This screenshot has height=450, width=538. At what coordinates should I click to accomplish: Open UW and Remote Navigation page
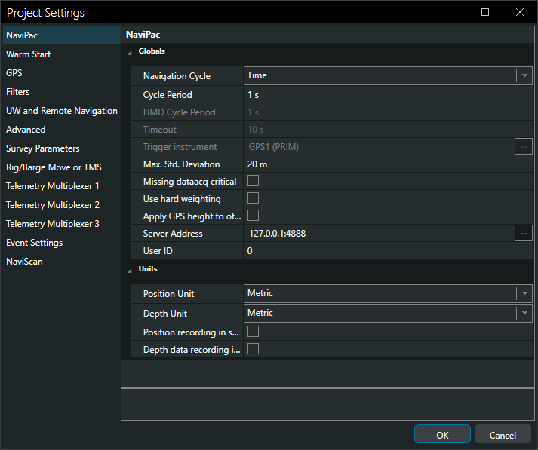62,111
